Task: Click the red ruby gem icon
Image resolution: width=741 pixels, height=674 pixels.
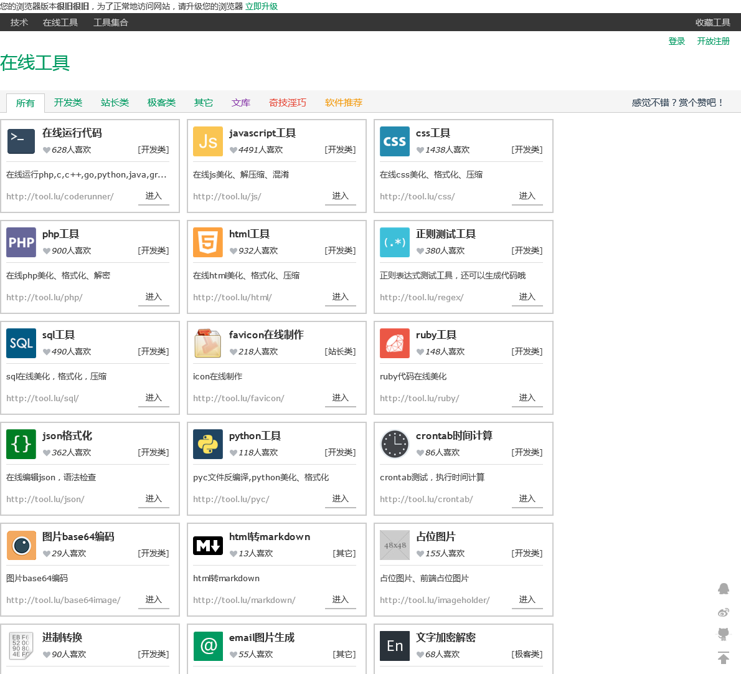Action: pyautogui.click(x=395, y=343)
